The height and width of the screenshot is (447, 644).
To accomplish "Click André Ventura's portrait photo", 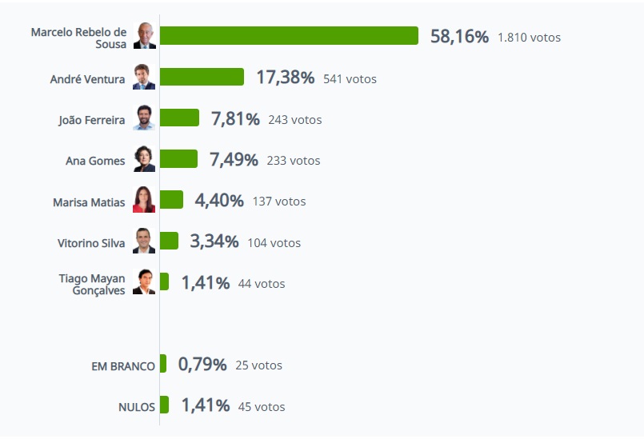I will pos(144,77).
